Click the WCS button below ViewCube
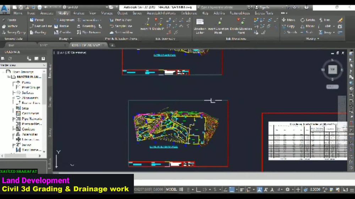 click(x=332, y=87)
